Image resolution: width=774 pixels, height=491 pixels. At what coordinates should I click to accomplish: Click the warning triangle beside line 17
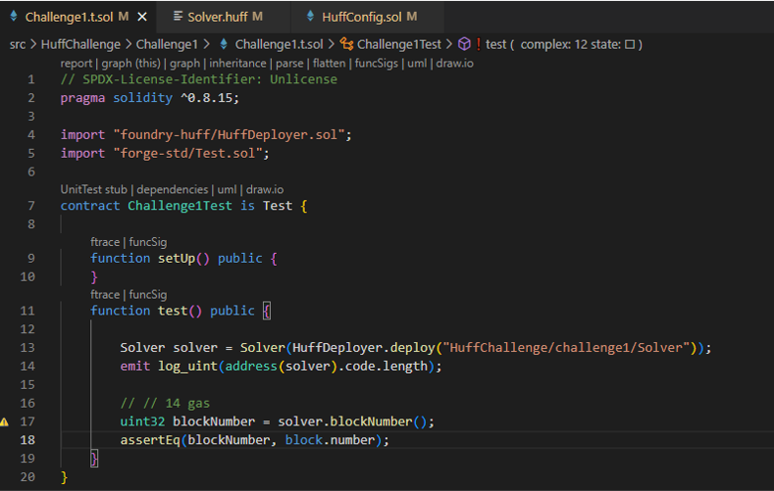point(5,421)
